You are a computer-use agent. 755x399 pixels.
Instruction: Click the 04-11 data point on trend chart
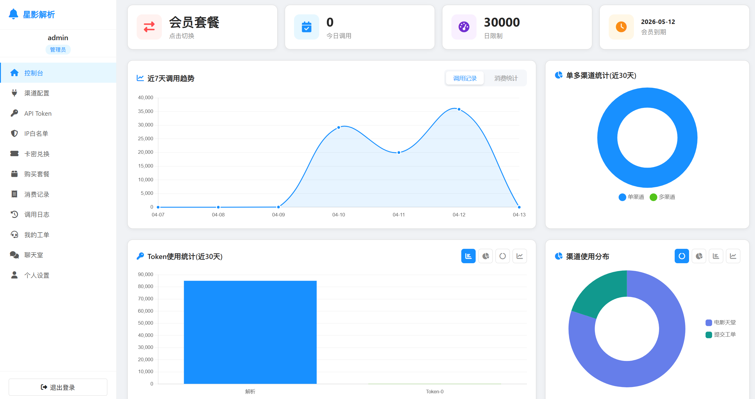399,153
